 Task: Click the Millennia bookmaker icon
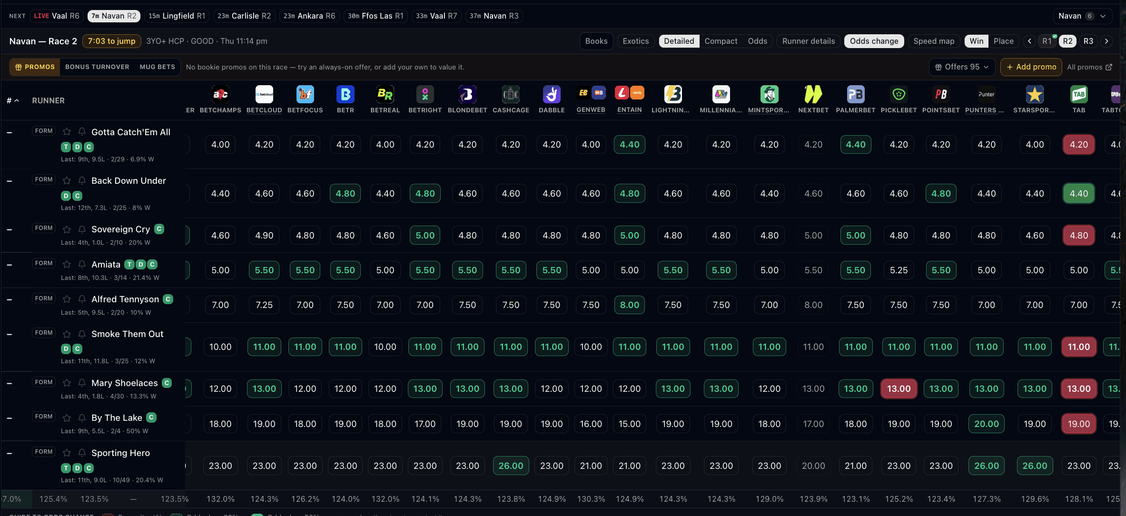click(721, 94)
